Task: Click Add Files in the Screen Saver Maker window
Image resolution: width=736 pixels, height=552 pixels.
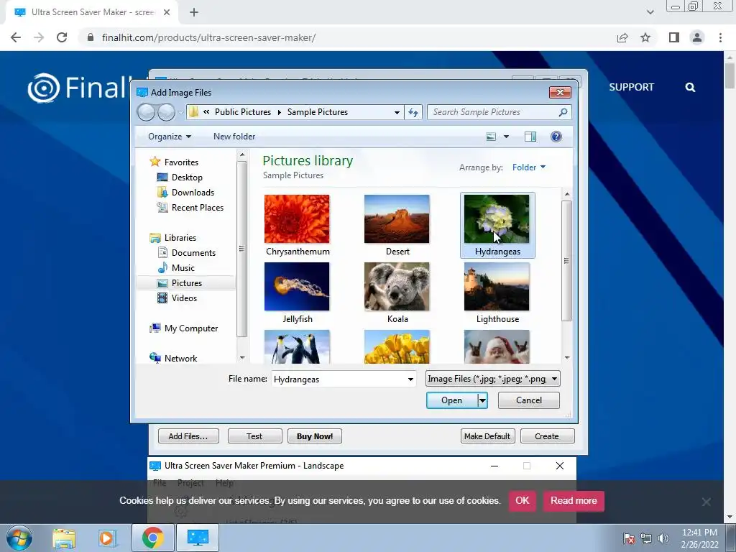Action: tap(188, 436)
